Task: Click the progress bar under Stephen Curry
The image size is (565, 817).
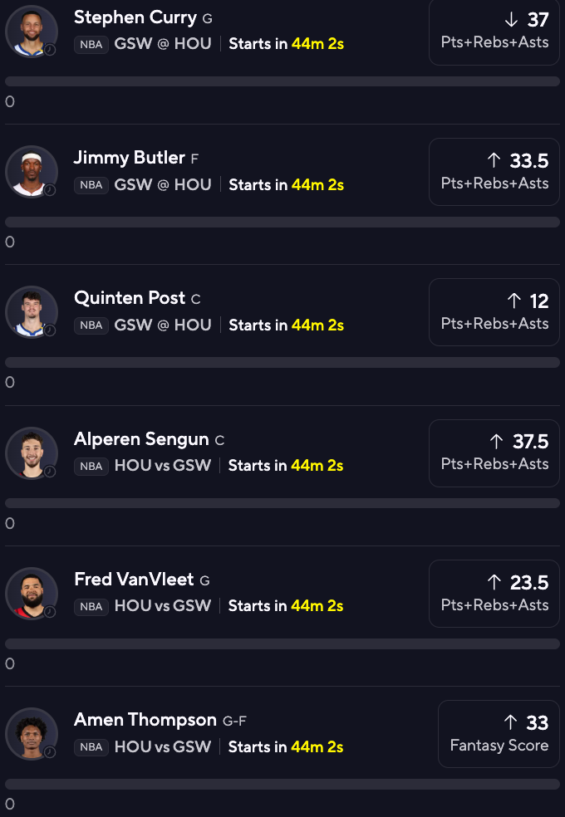Action: [x=282, y=81]
